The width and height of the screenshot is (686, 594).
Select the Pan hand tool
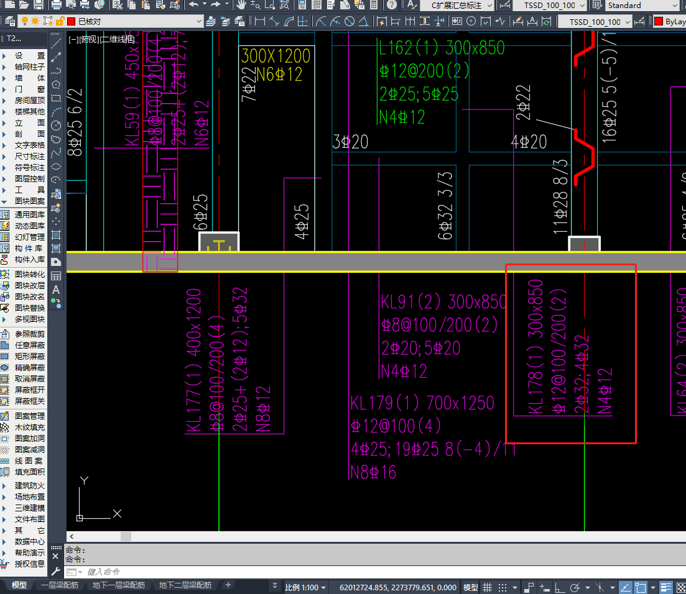click(241, 5)
